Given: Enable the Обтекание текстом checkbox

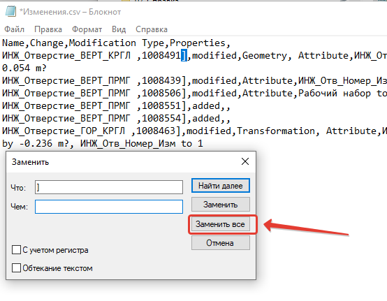Looking at the screenshot, I should 16,267.
